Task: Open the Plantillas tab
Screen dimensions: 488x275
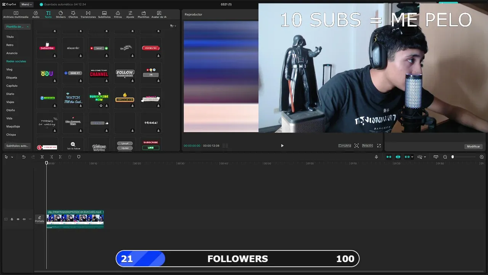Action: tap(143, 15)
